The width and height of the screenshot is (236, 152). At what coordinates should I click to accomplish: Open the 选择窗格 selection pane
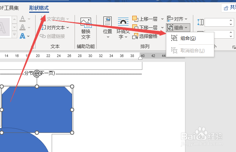point(145,36)
